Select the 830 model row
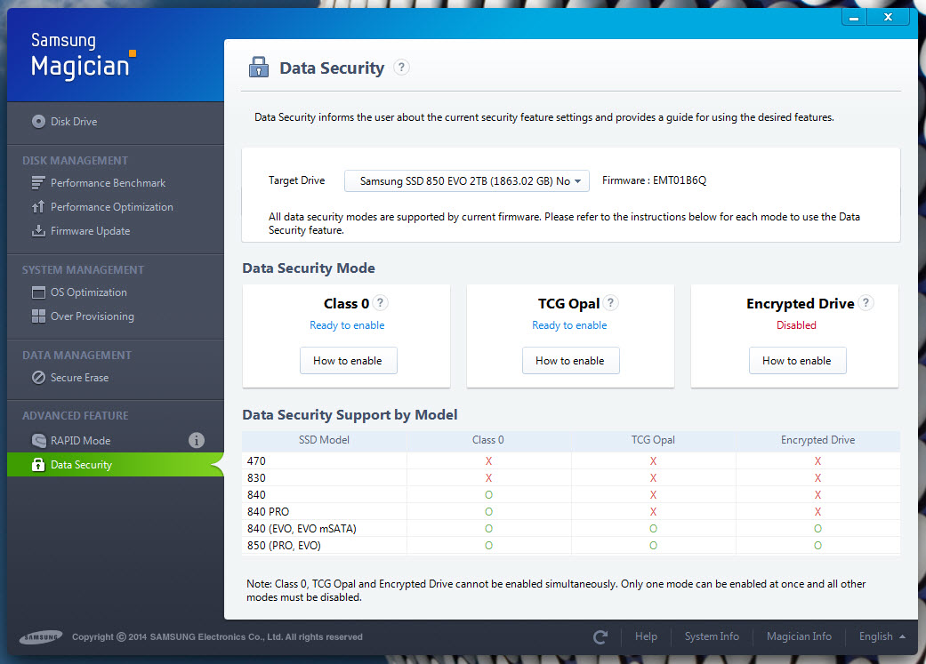 point(571,478)
